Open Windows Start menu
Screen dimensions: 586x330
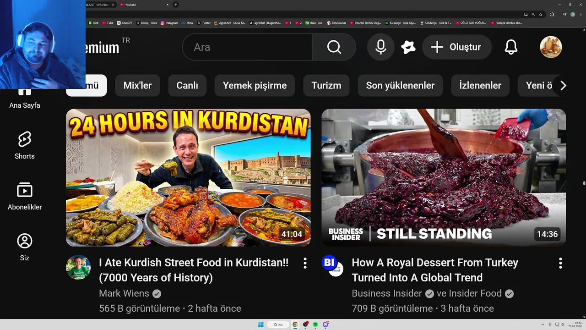[x=261, y=324]
